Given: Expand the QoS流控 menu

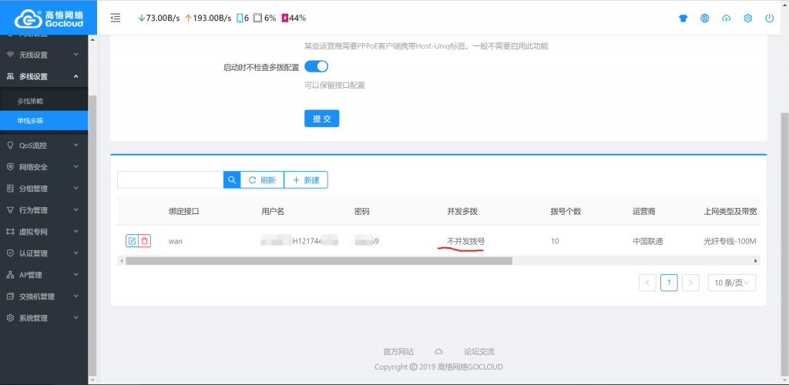Looking at the screenshot, I should pos(44,145).
